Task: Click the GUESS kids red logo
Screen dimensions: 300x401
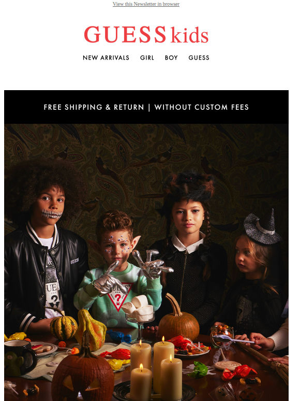Action: click(x=146, y=35)
